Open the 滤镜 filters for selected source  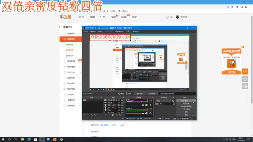(128, 93)
